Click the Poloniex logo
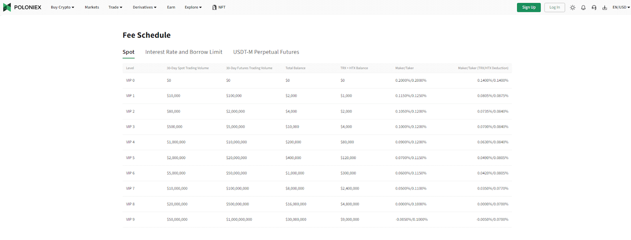The height and width of the screenshot is (240, 631). point(22,7)
